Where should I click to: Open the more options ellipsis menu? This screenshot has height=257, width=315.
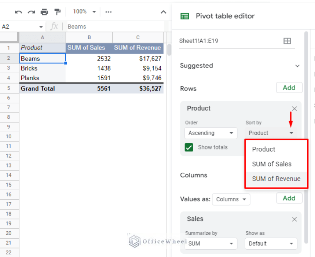click(108, 12)
